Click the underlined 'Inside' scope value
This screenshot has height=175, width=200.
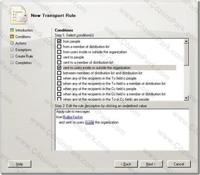(90, 122)
